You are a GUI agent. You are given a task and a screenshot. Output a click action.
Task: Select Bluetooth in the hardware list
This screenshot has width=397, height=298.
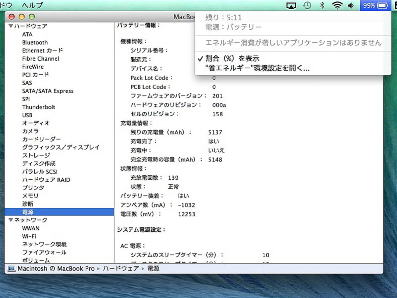point(35,42)
